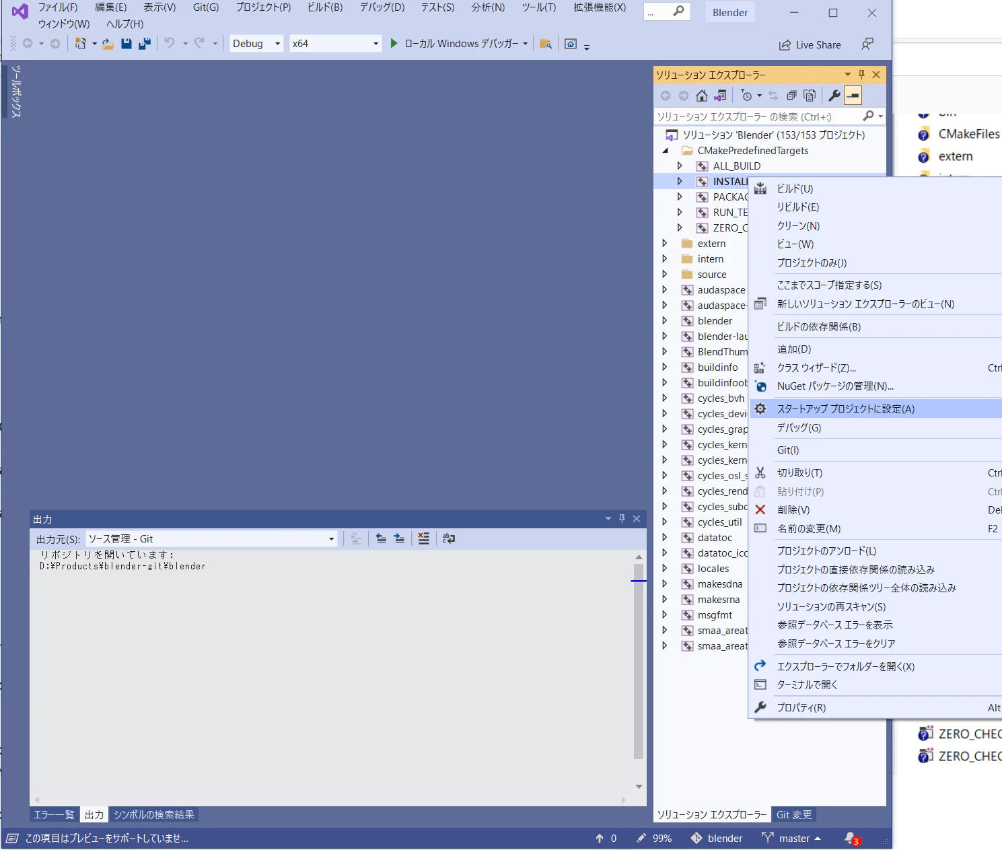Expand the blender project node
This screenshot has height=850, width=1002.
click(x=665, y=320)
